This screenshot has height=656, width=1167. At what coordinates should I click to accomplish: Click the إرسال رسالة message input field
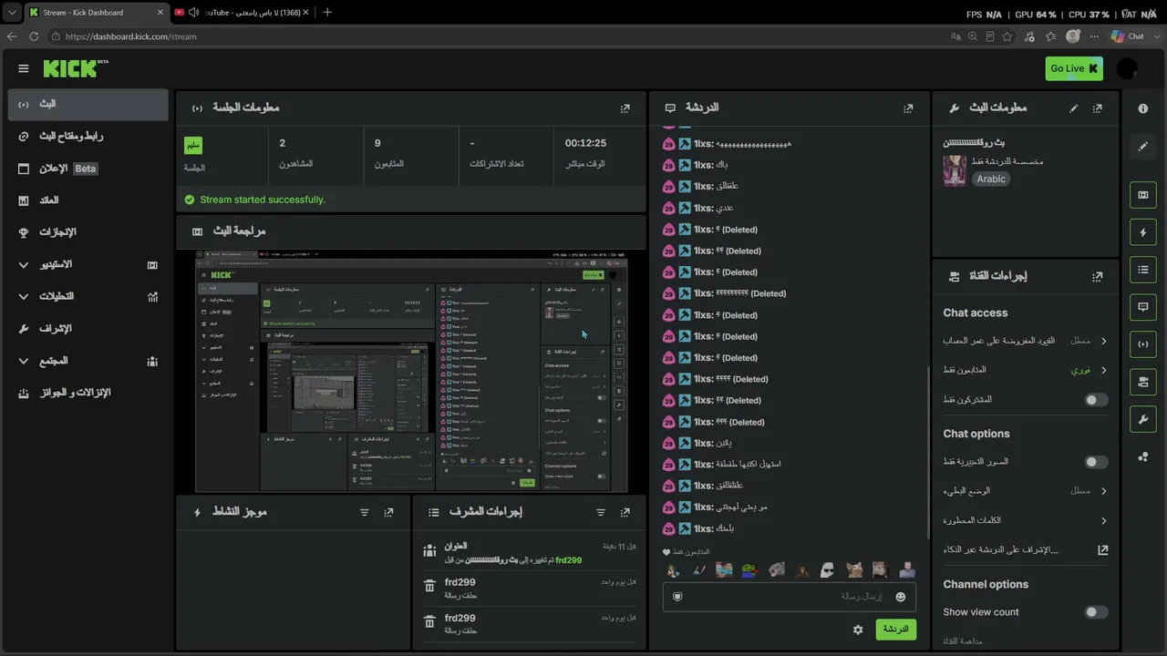790,597
